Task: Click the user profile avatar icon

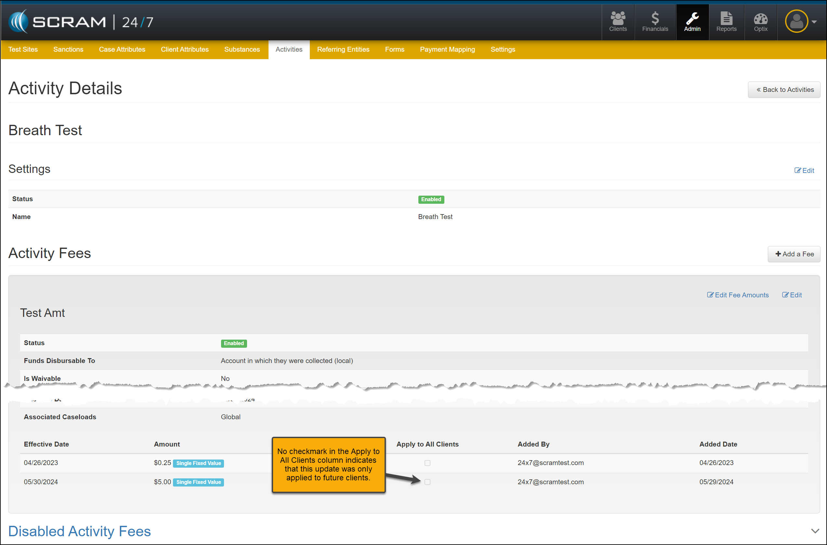Action: [796, 21]
